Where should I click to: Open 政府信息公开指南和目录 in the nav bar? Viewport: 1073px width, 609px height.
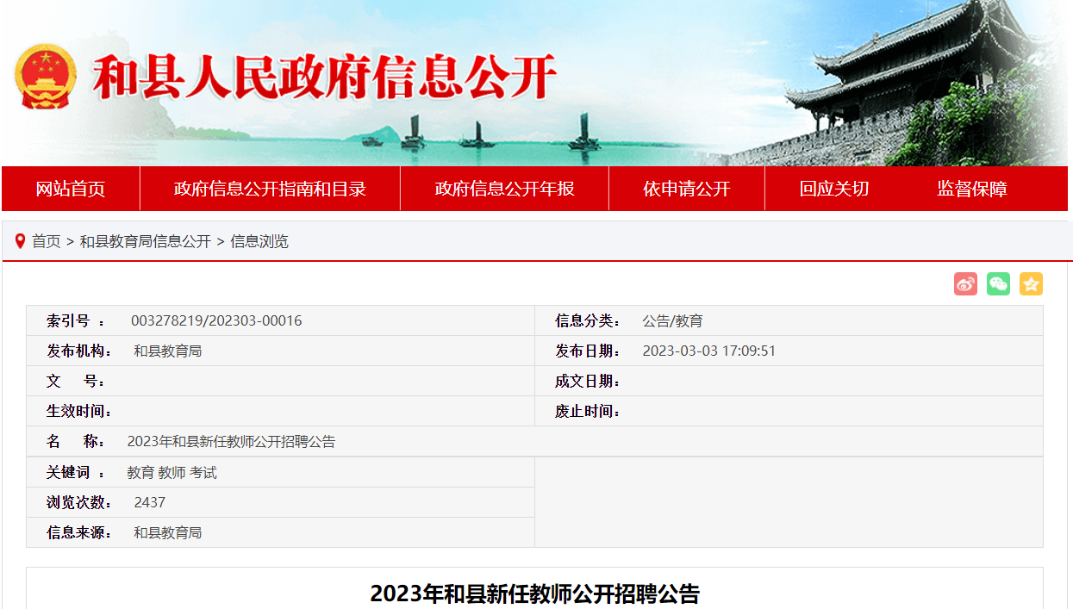click(x=270, y=189)
